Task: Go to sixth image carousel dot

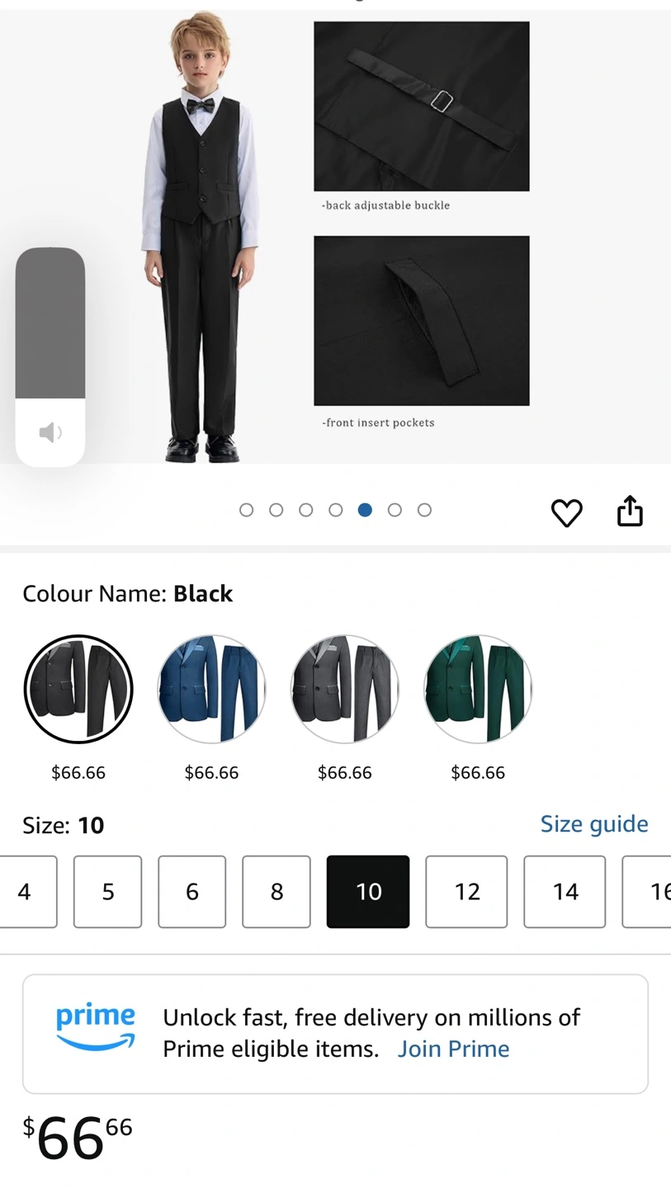Action: tap(395, 510)
